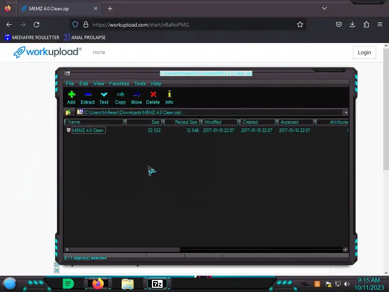Open the File menu in 7-Zip
Viewport: 389px width, 292px height.
[70, 83]
